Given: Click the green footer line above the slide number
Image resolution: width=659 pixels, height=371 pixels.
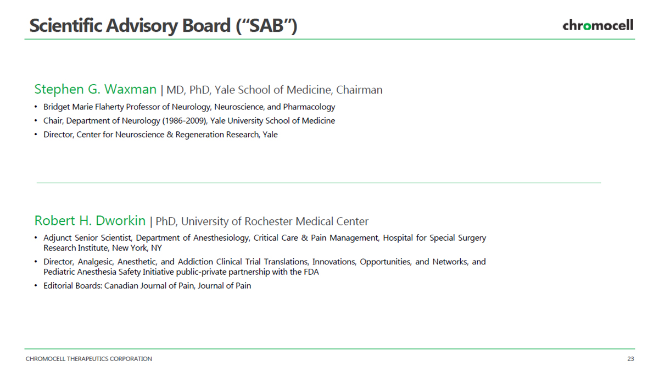Looking at the screenshot, I should pyautogui.click(x=329, y=349).
